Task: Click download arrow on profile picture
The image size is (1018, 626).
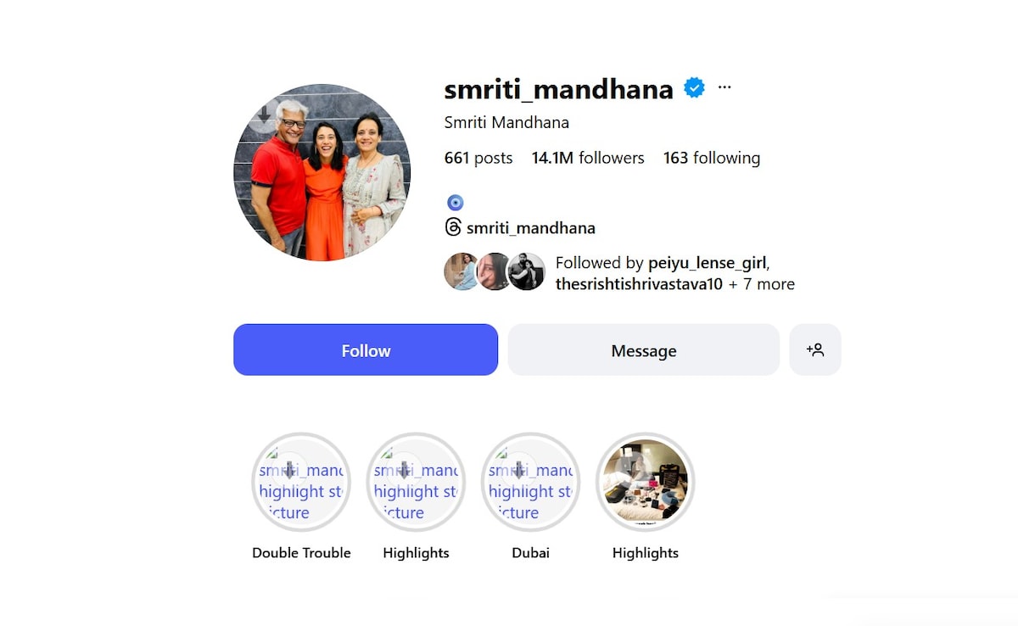Action: click(x=265, y=114)
